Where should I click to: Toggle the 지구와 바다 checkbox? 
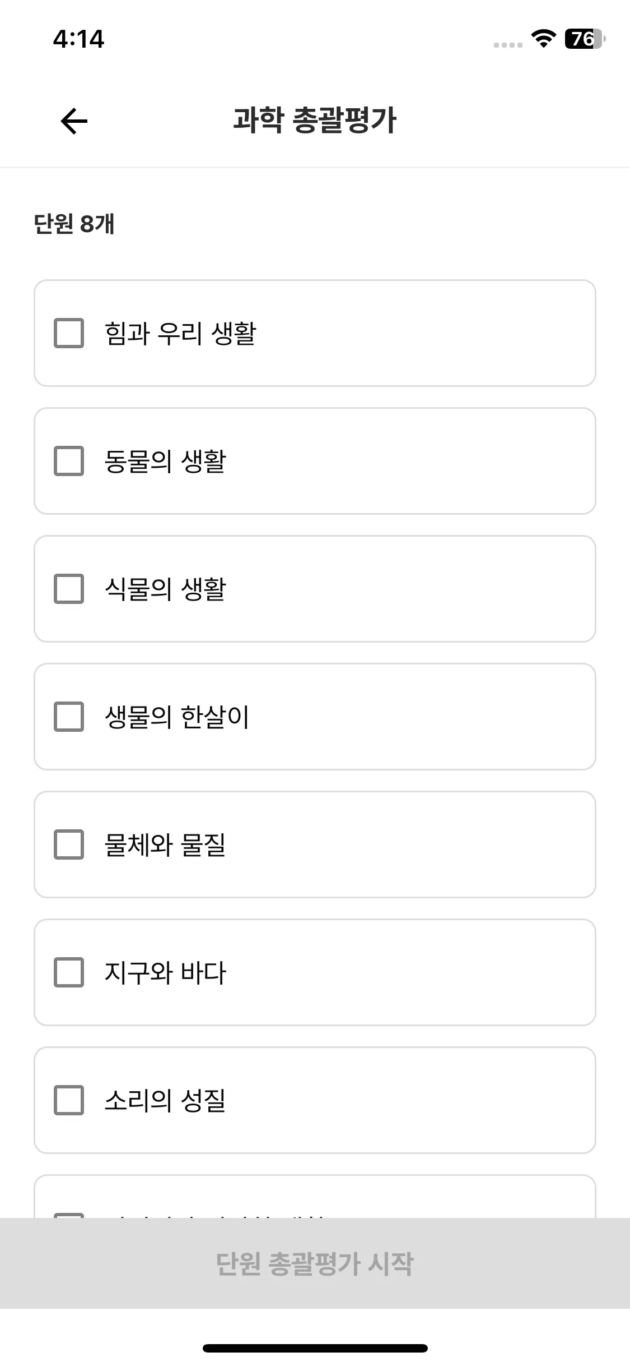[x=69, y=972]
